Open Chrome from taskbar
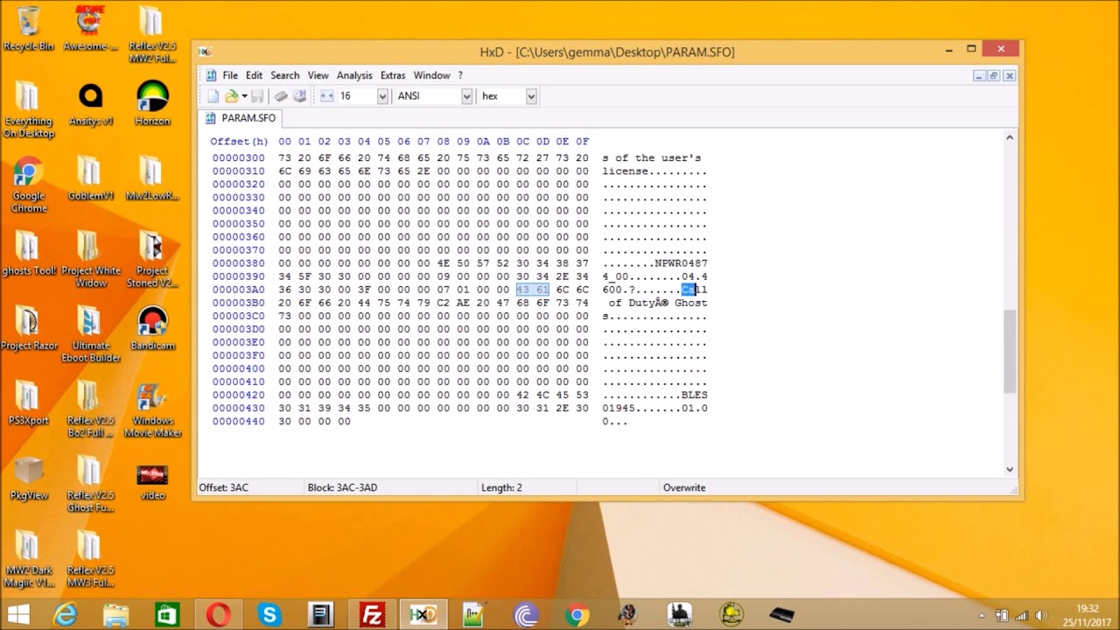The height and width of the screenshot is (630, 1120). point(577,615)
